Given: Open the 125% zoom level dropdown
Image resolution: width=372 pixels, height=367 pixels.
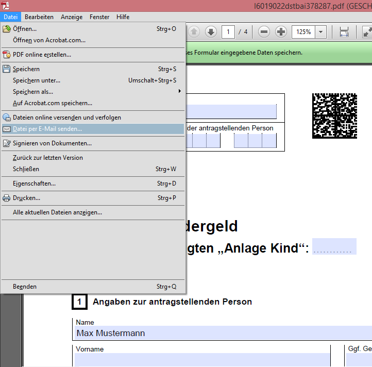Looking at the screenshot, I should click(x=321, y=32).
